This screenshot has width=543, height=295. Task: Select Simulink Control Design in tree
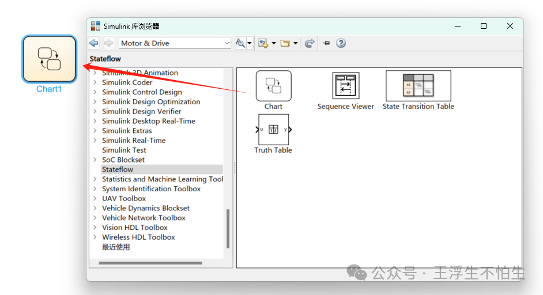142,92
